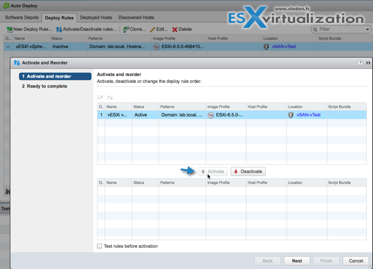Sort background rules by Patterns column

click(119, 38)
